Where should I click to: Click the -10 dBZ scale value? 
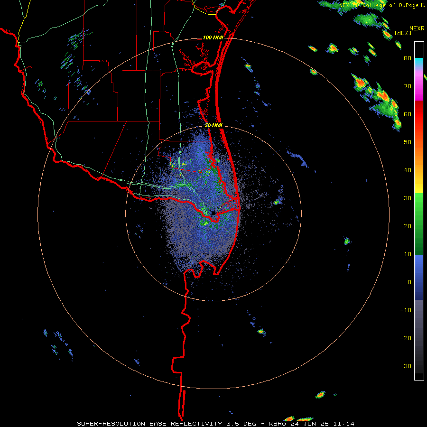point(406,310)
